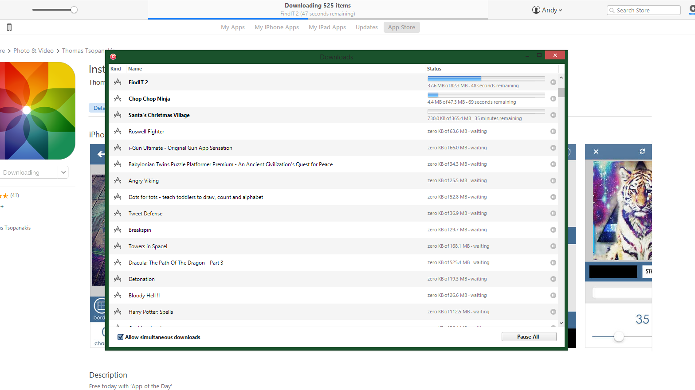The height and width of the screenshot is (390, 695).
Task: Select the App Store tab
Action: coord(402,27)
